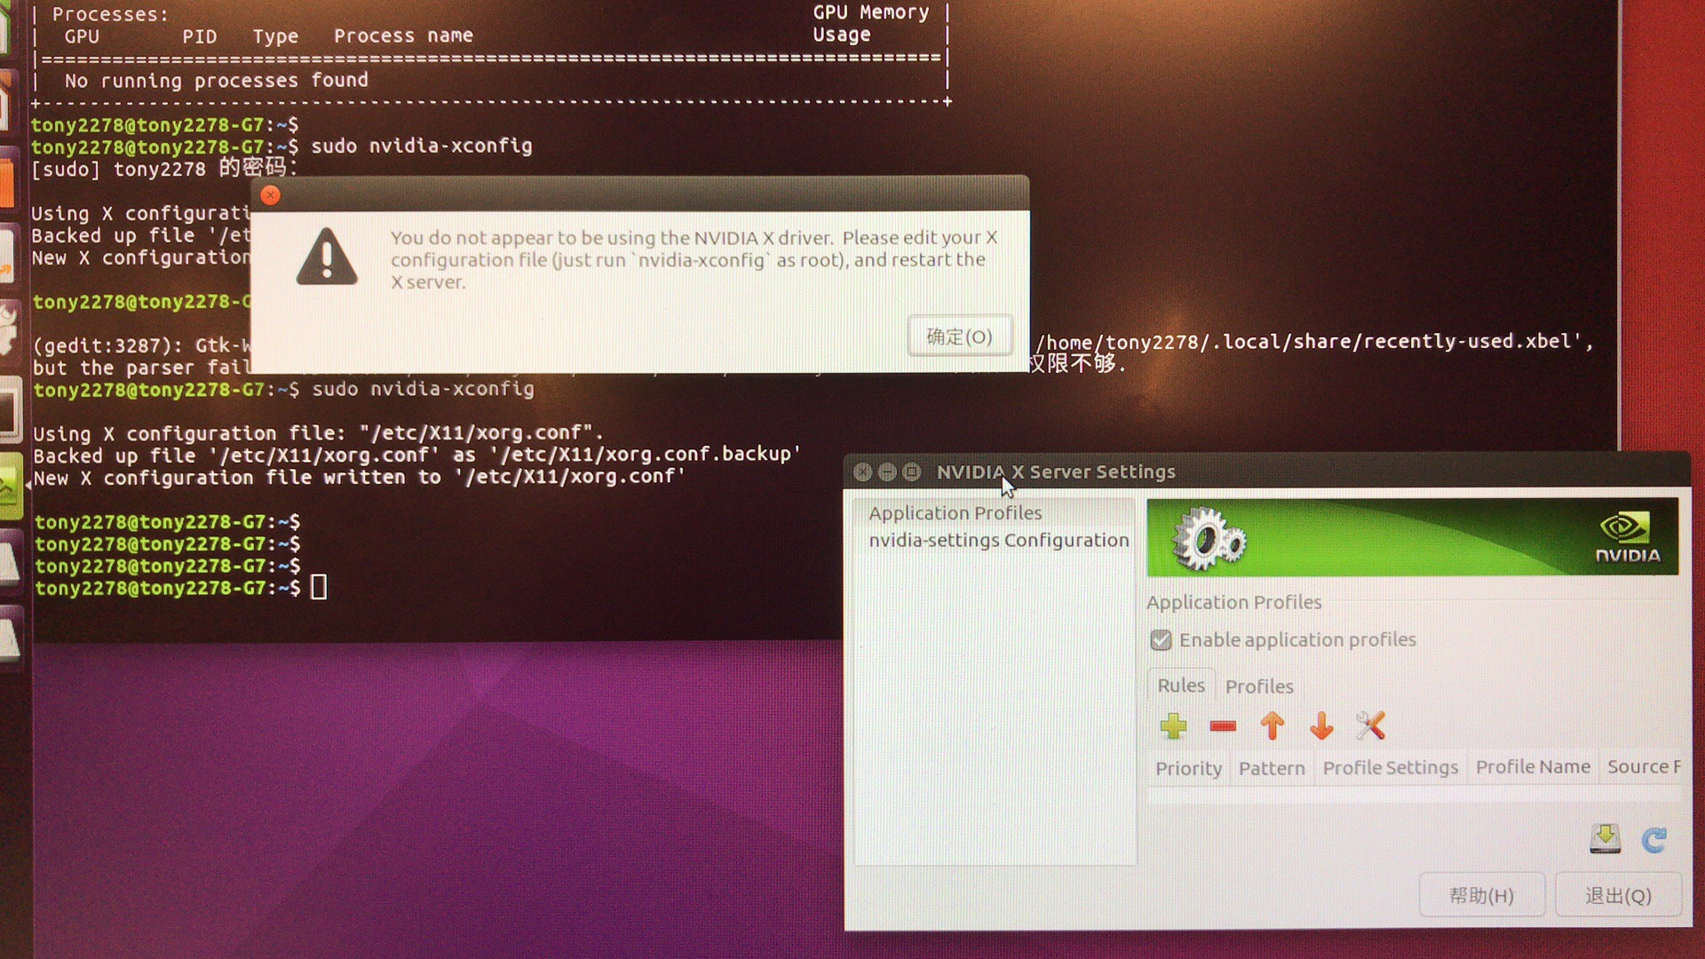Confirm the warning dialog with 确定(O)
1705x959 pixels.
pyautogui.click(x=959, y=337)
